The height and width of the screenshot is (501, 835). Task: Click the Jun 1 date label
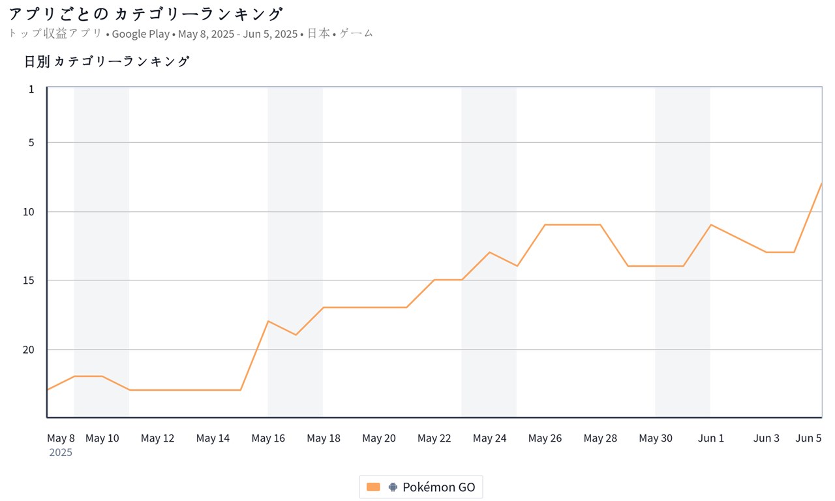tap(711, 438)
